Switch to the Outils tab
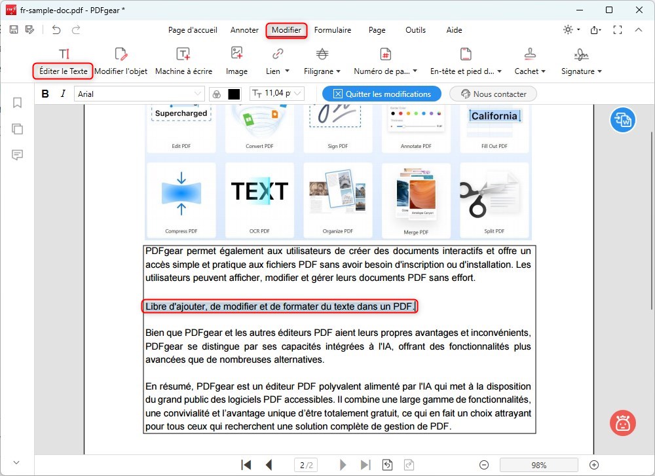Screen dimensions: 655x476 (x=415, y=30)
